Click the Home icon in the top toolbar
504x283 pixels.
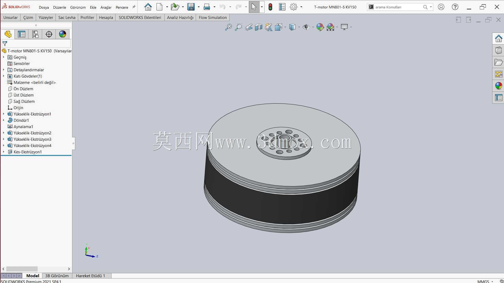coord(148,7)
